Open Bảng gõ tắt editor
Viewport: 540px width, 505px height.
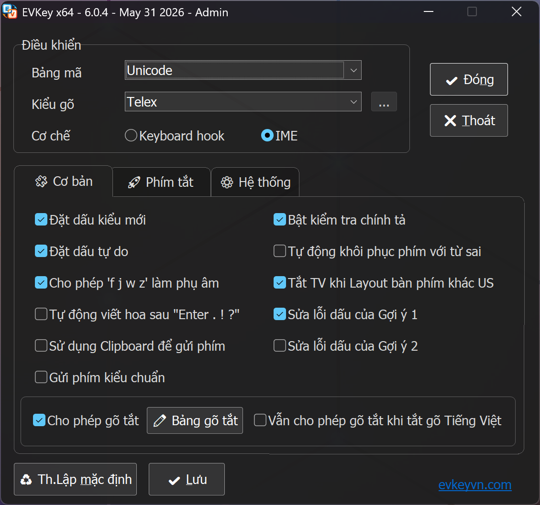[195, 420]
